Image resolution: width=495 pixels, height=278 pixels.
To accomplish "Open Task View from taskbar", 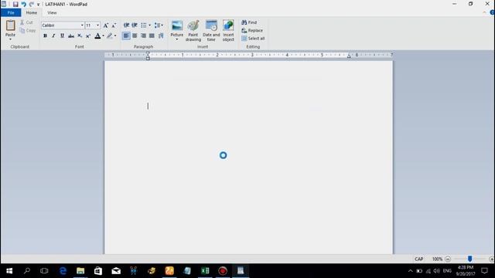I will pos(44,271).
